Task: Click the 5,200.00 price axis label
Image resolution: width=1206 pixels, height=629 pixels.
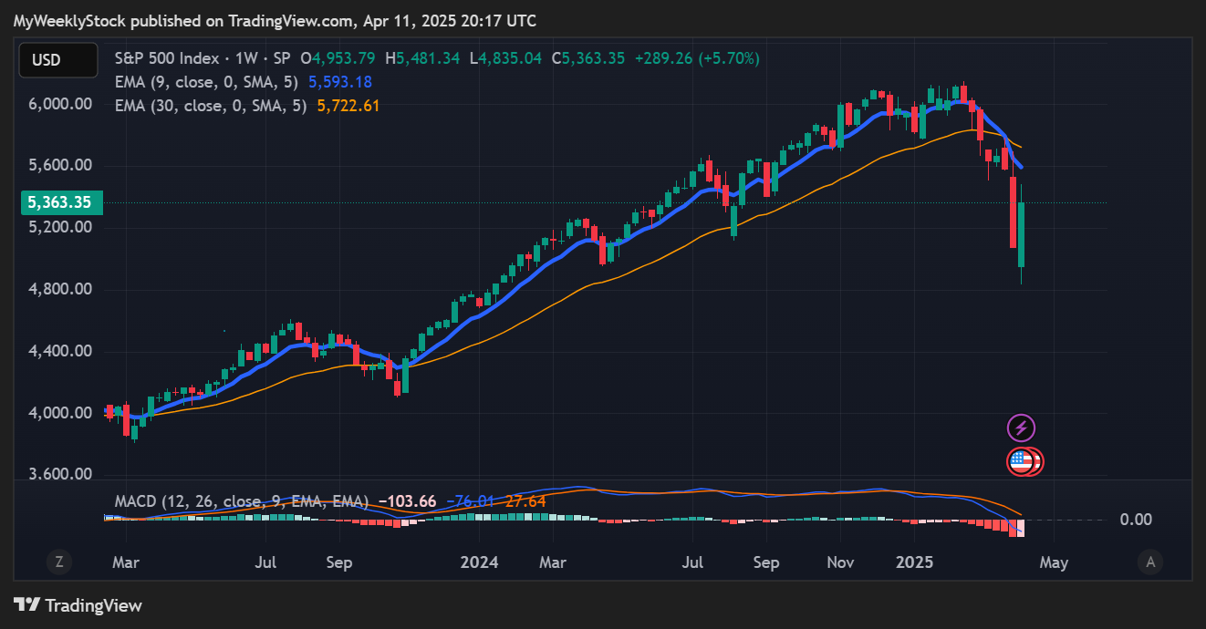Action: coord(59,227)
